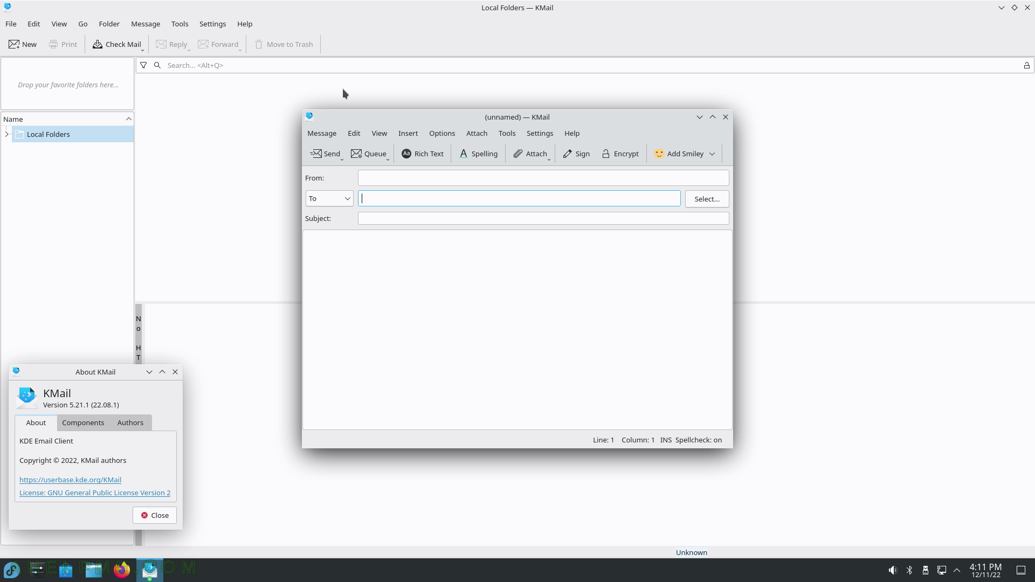Expand hidden system tray icons arrow
The width and height of the screenshot is (1035, 582).
(x=957, y=570)
